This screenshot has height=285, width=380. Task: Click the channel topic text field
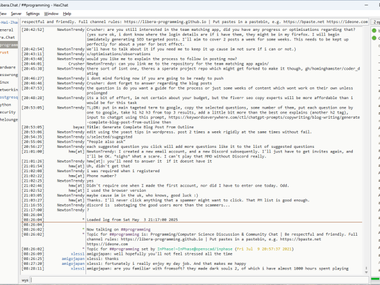click(190, 21)
